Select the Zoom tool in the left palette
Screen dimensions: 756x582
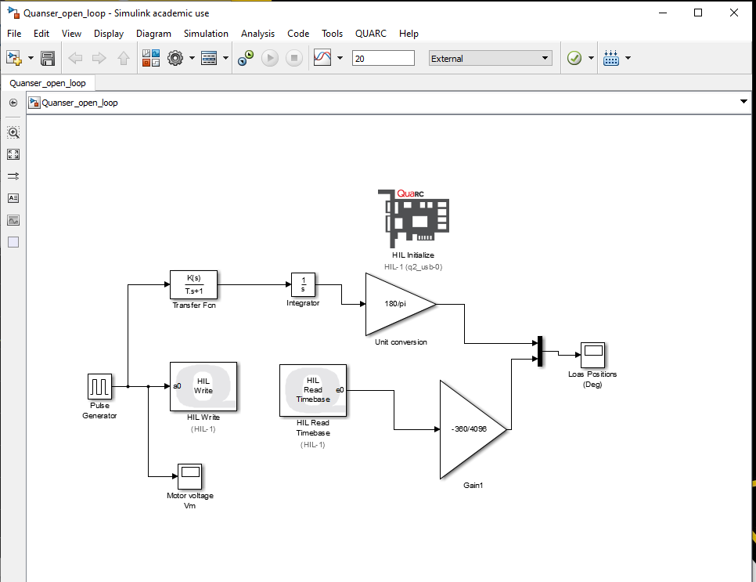(x=13, y=132)
